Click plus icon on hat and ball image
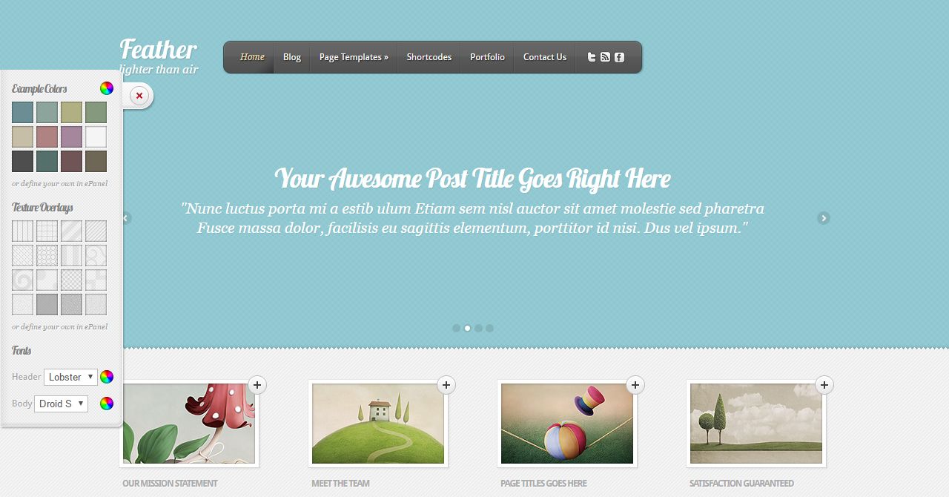The height and width of the screenshot is (497, 949). pos(635,385)
